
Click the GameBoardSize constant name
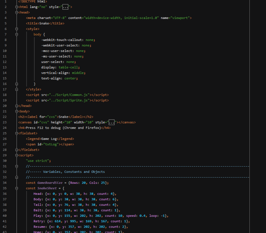[x=50, y=183]
